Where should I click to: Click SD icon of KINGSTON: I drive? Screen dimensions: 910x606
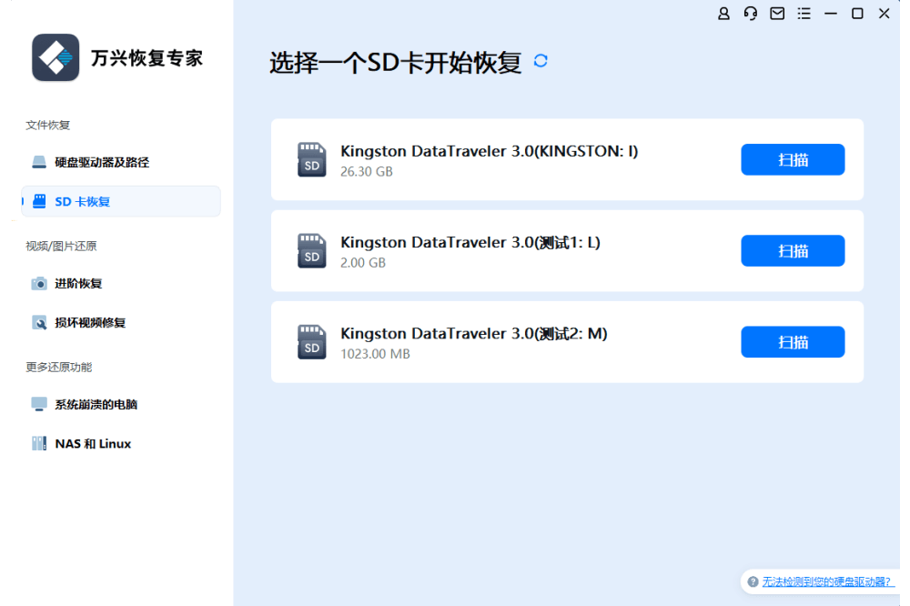pyautogui.click(x=311, y=159)
